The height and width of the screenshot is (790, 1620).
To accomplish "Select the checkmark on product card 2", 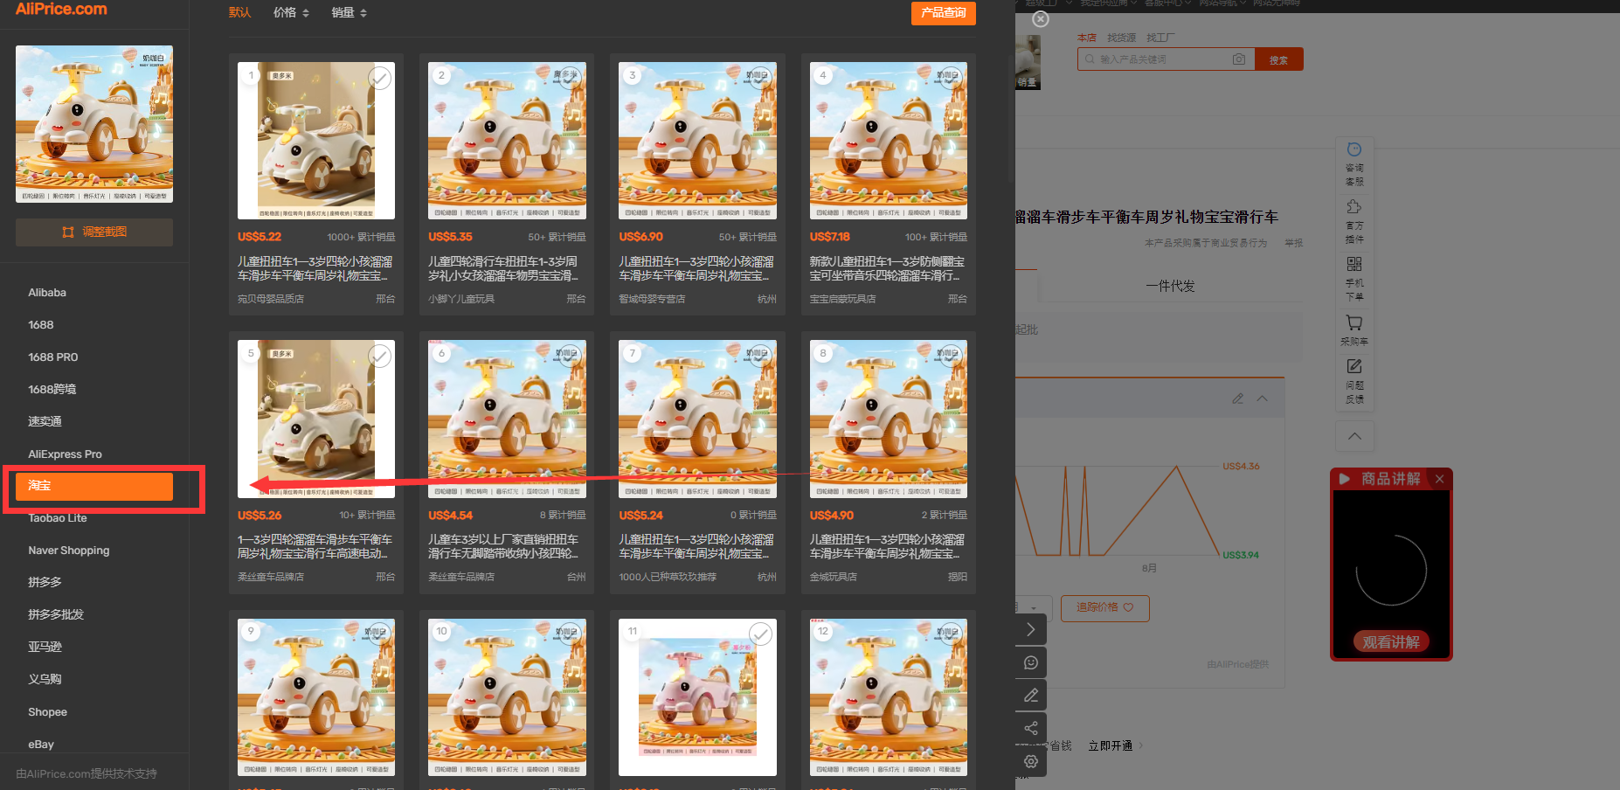I will (570, 78).
